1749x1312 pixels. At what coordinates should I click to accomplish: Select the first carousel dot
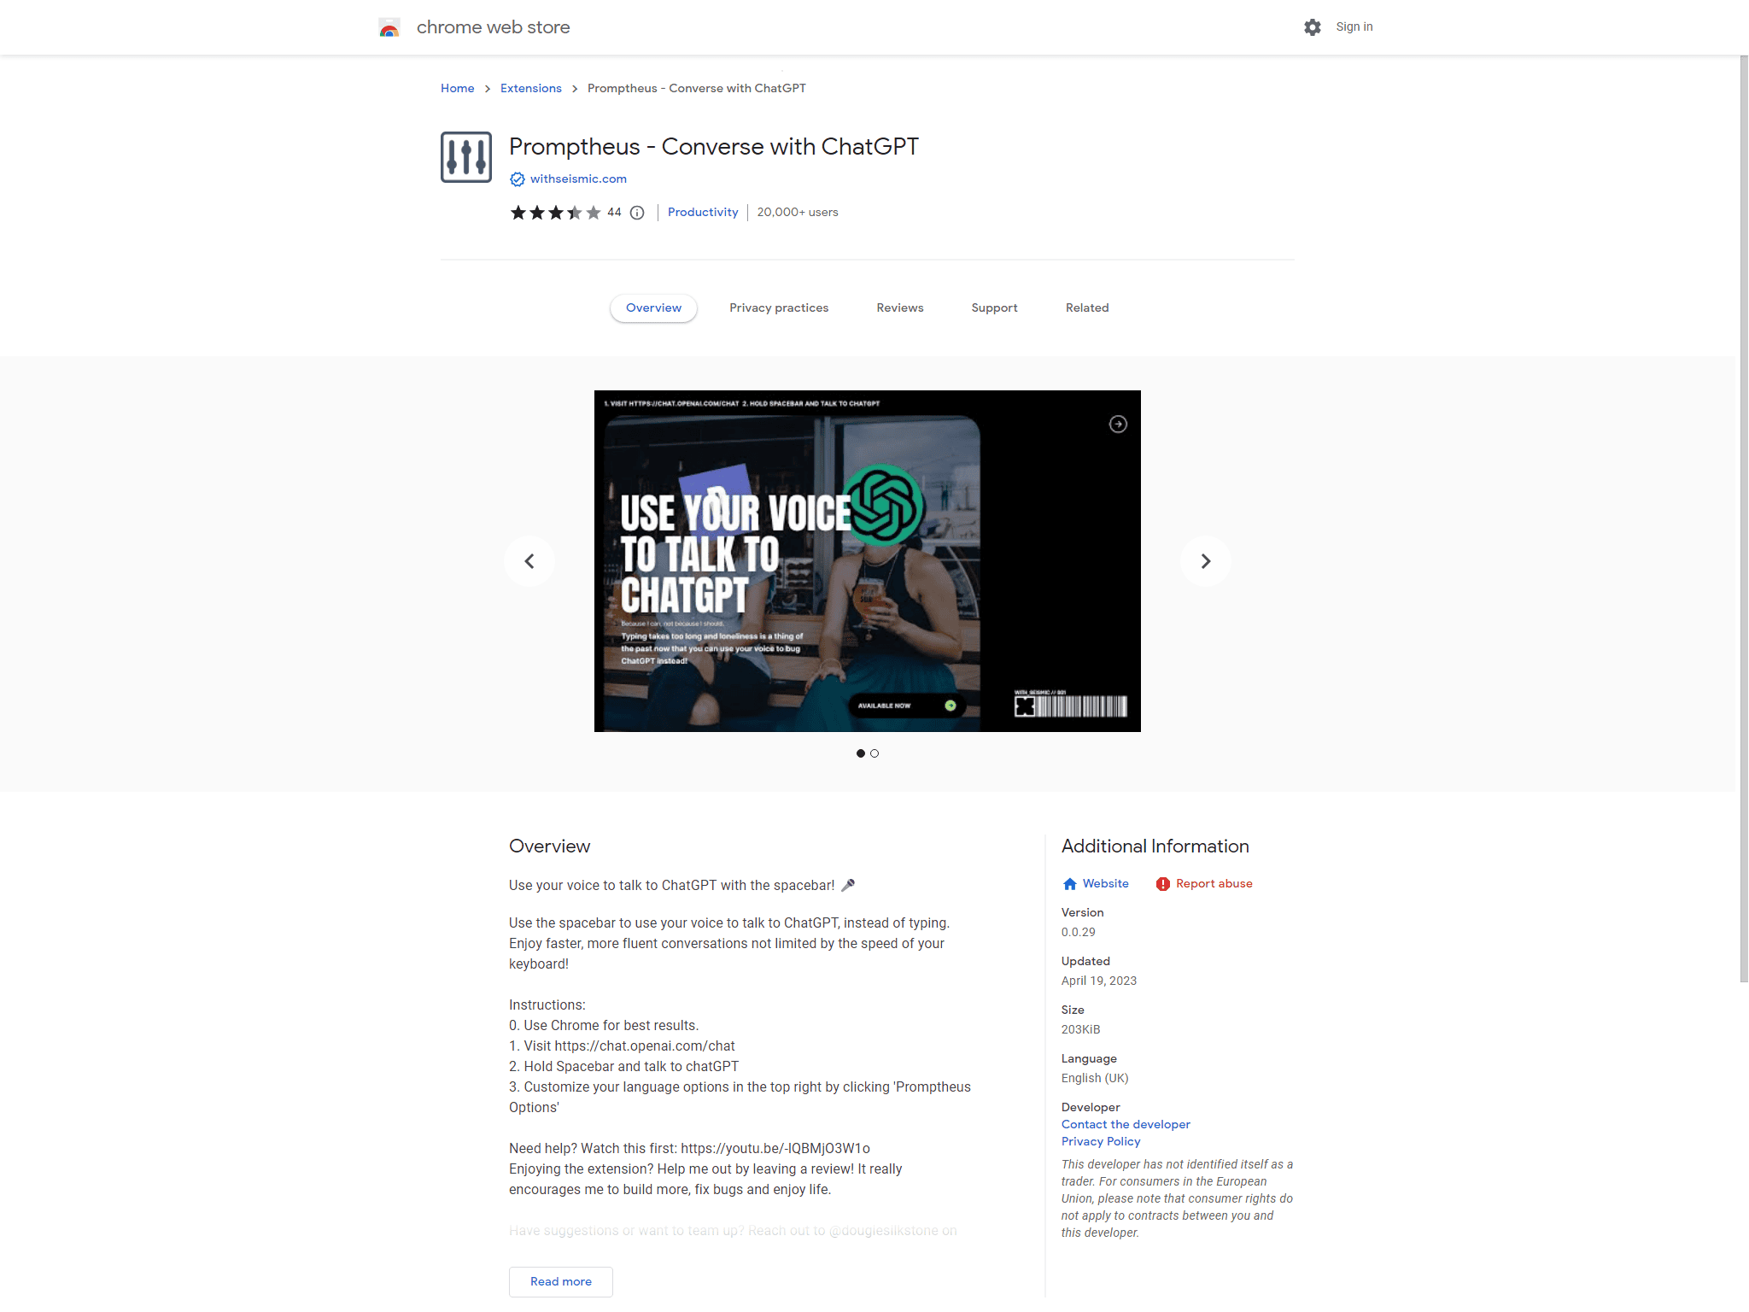click(861, 753)
